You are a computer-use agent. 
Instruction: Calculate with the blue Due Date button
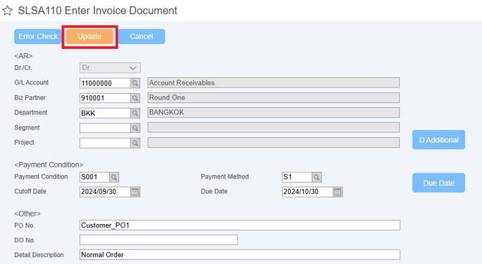(x=439, y=183)
